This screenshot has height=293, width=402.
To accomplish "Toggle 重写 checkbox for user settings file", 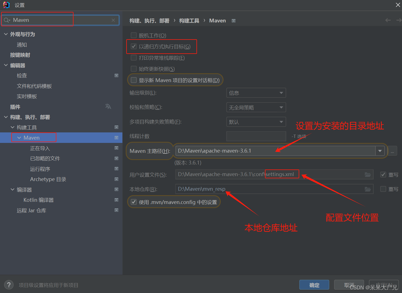I will [383, 174].
